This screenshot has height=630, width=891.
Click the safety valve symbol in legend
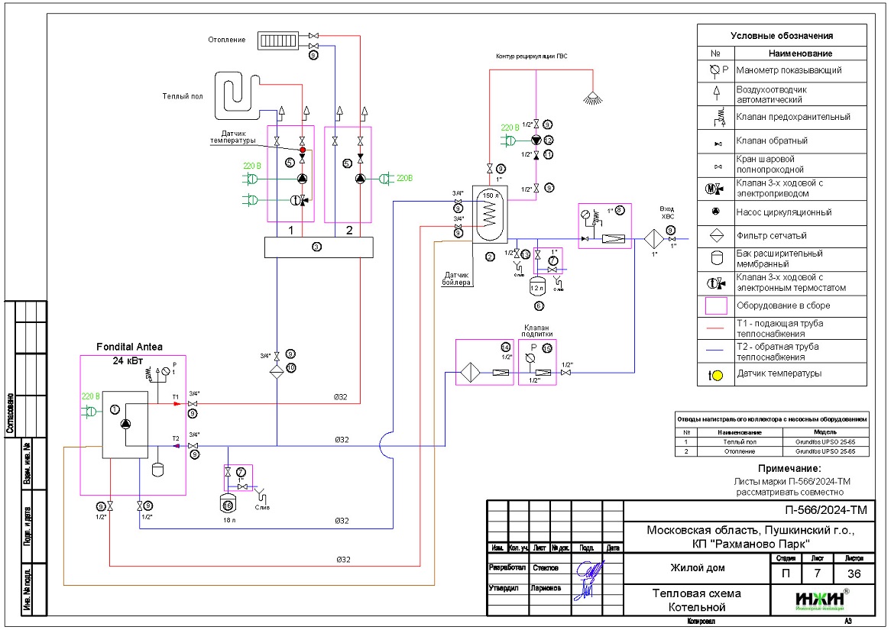[715, 118]
